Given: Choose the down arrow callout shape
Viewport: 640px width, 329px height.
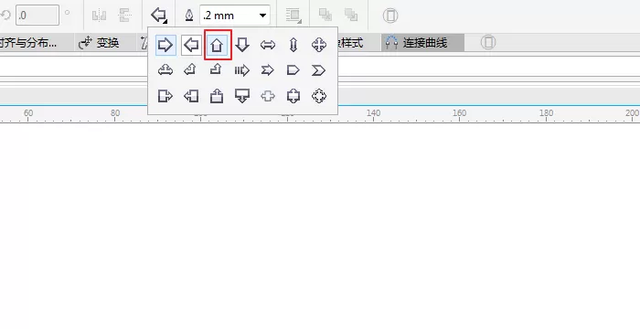Looking at the screenshot, I should coord(242,96).
